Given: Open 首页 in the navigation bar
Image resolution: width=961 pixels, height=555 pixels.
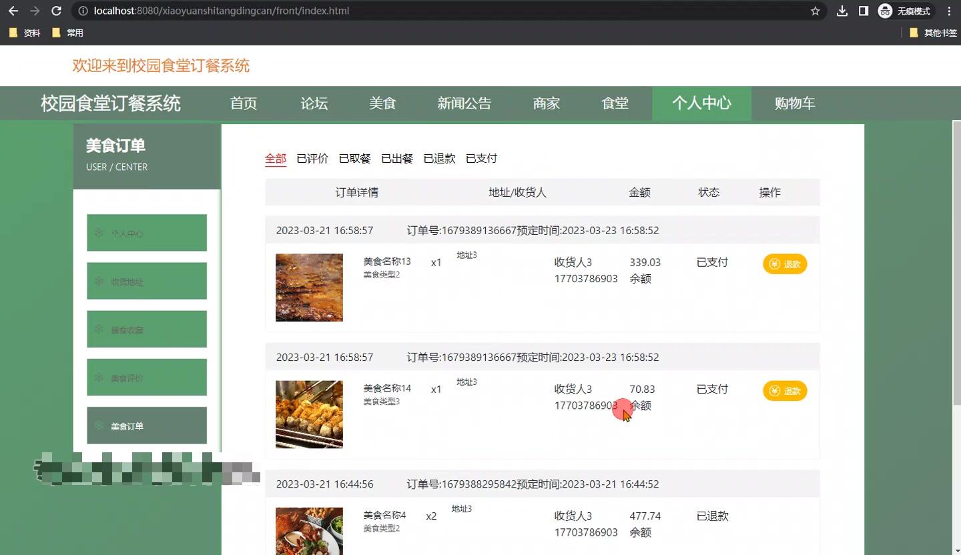Looking at the screenshot, I should click(244, 103).
